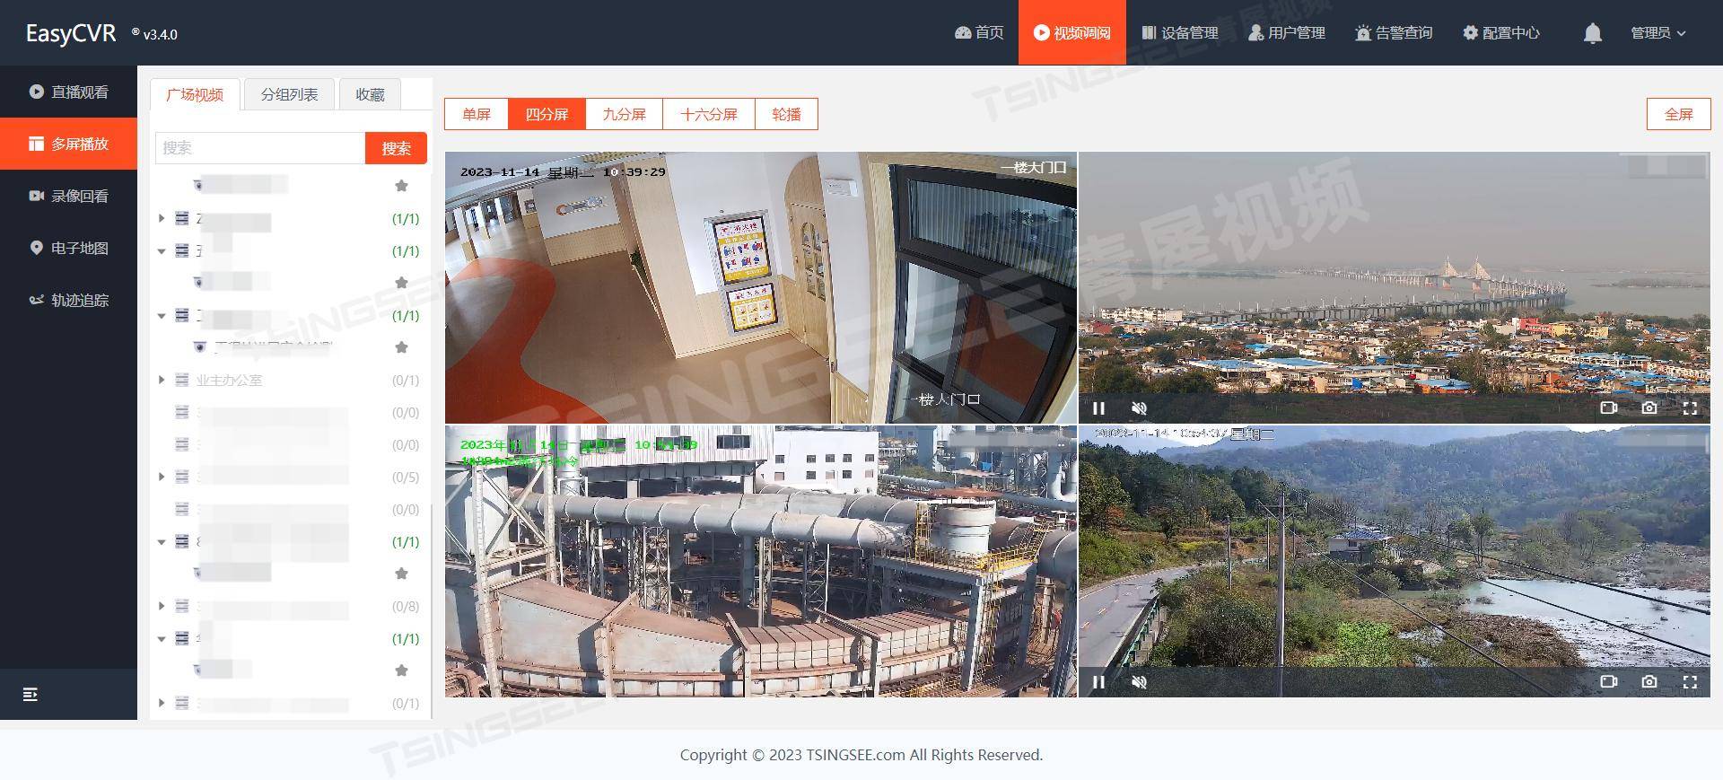Pause the river valley video
The image size is (1723, 780).
coord(1098,682)
